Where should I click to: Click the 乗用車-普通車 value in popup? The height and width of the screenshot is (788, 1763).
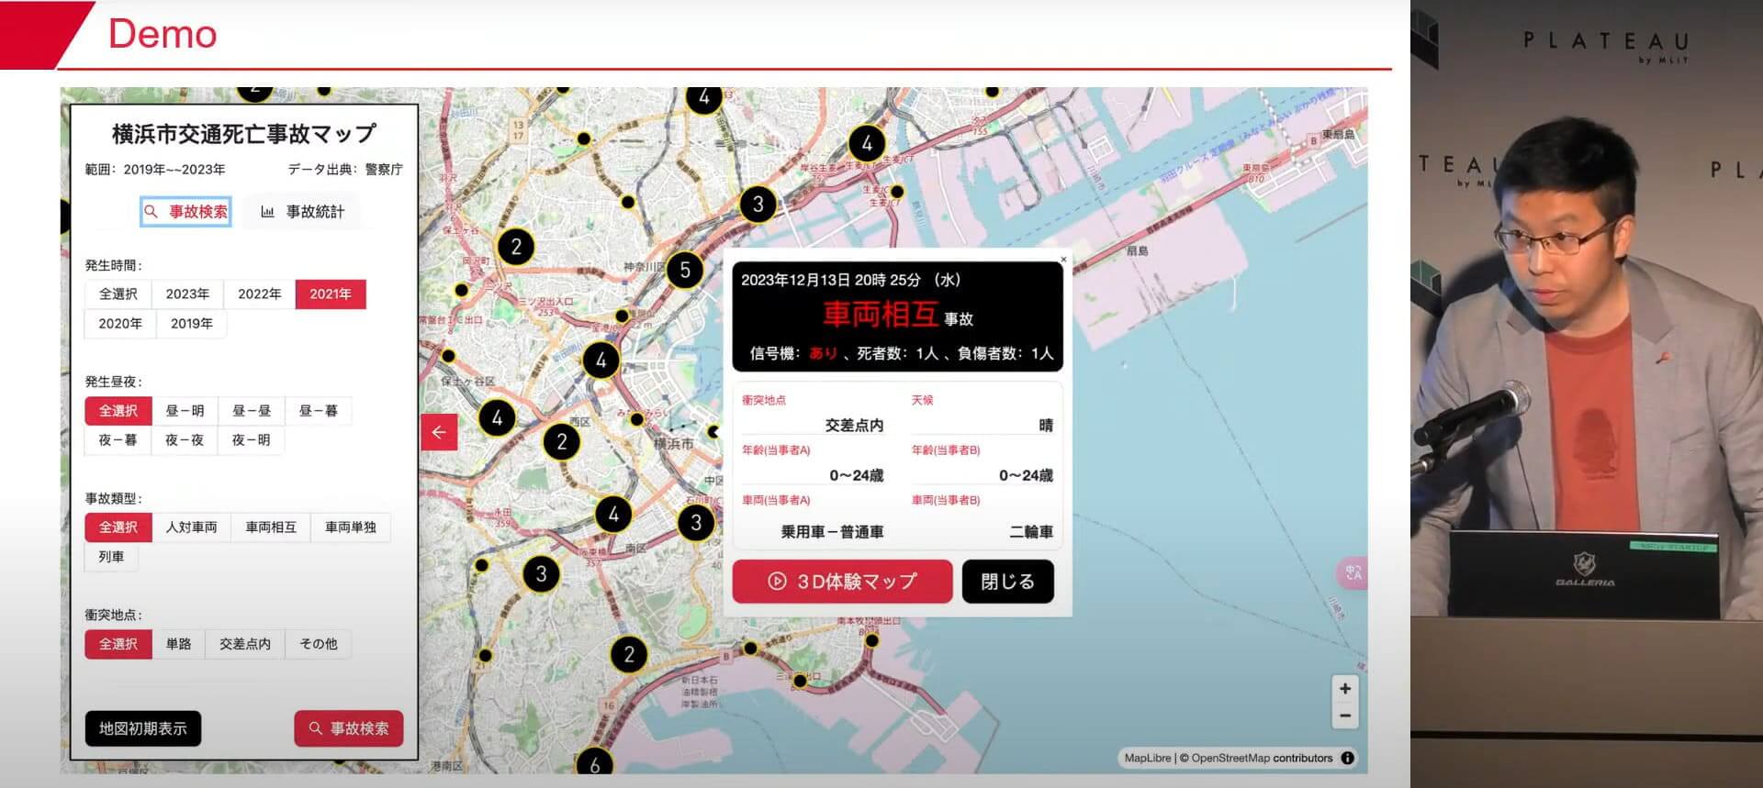tap(832, 532)
